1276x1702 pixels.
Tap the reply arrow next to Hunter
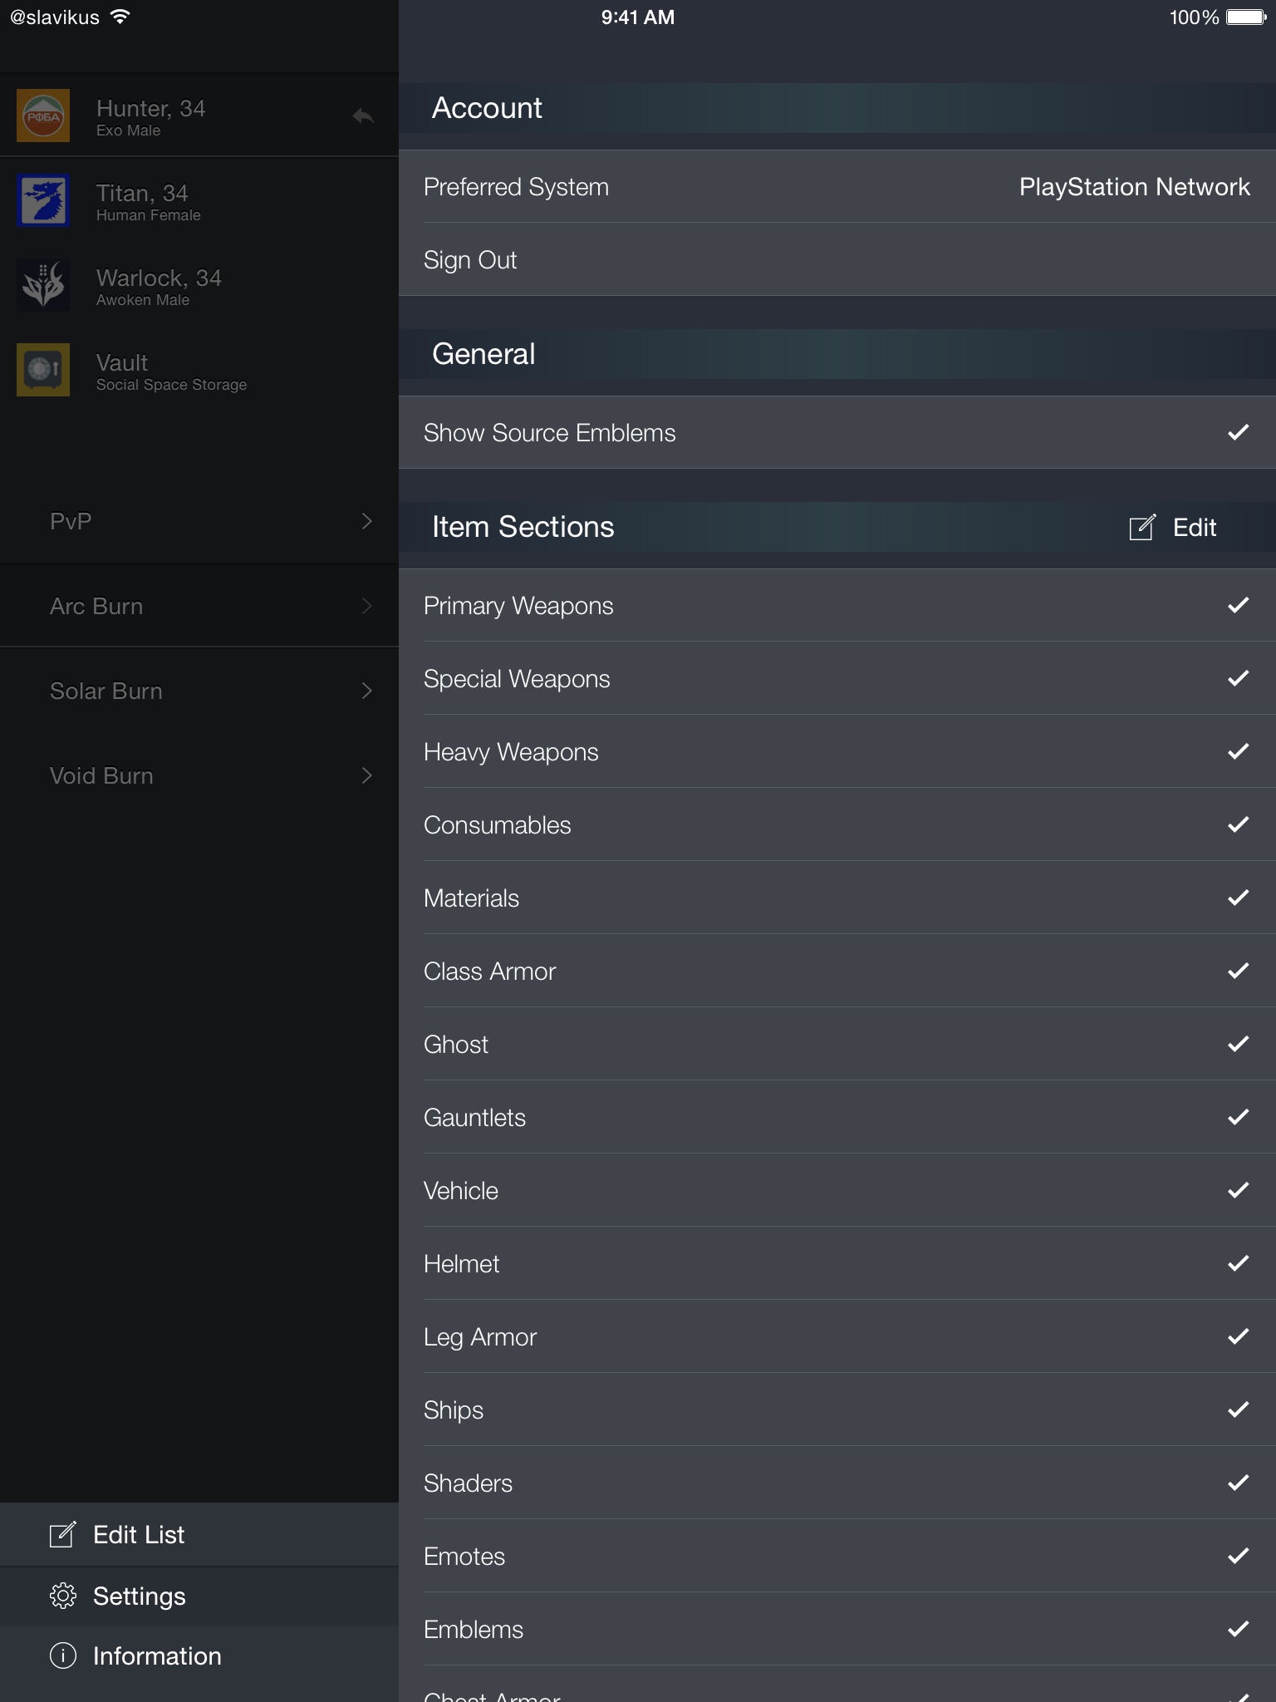(363, 116)
